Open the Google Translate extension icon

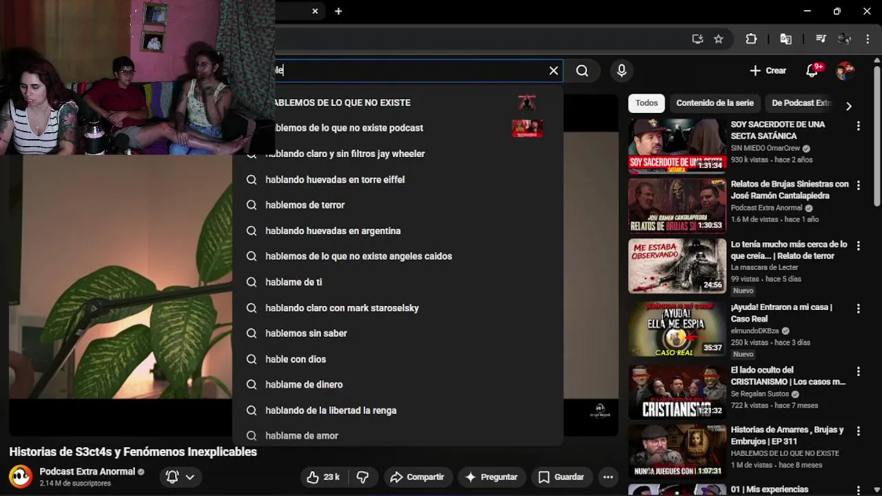pos(786,39)
